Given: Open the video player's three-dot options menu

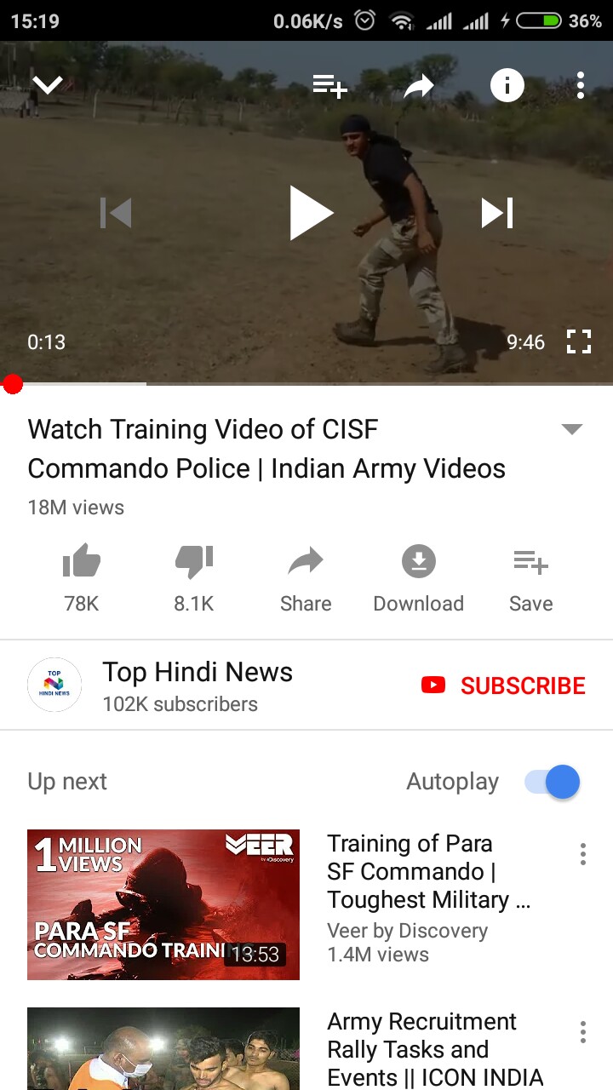Looking at the screenshot, I should point(581,85).
